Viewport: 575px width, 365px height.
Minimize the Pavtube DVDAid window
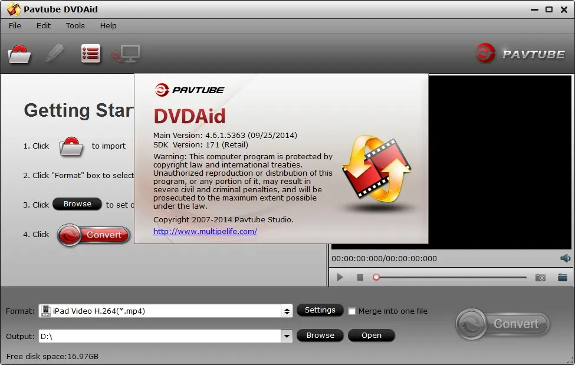tap(534, 9)
